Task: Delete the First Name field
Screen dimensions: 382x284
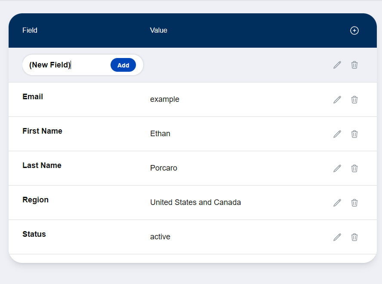Action: (x=354, y=134)
